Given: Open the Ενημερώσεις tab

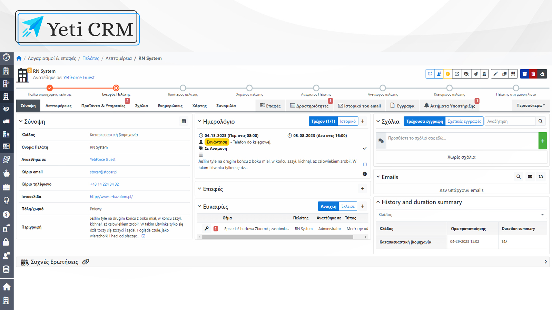Looking at the screenshot, I should (170, 106).
